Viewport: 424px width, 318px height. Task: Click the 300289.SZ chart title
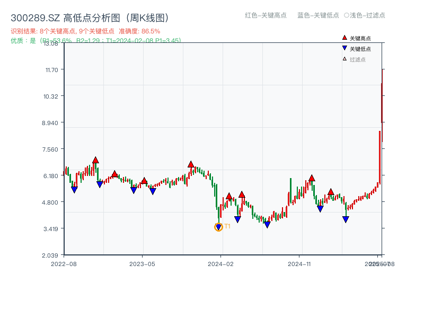pyautogui.click(x=90, y=18)
